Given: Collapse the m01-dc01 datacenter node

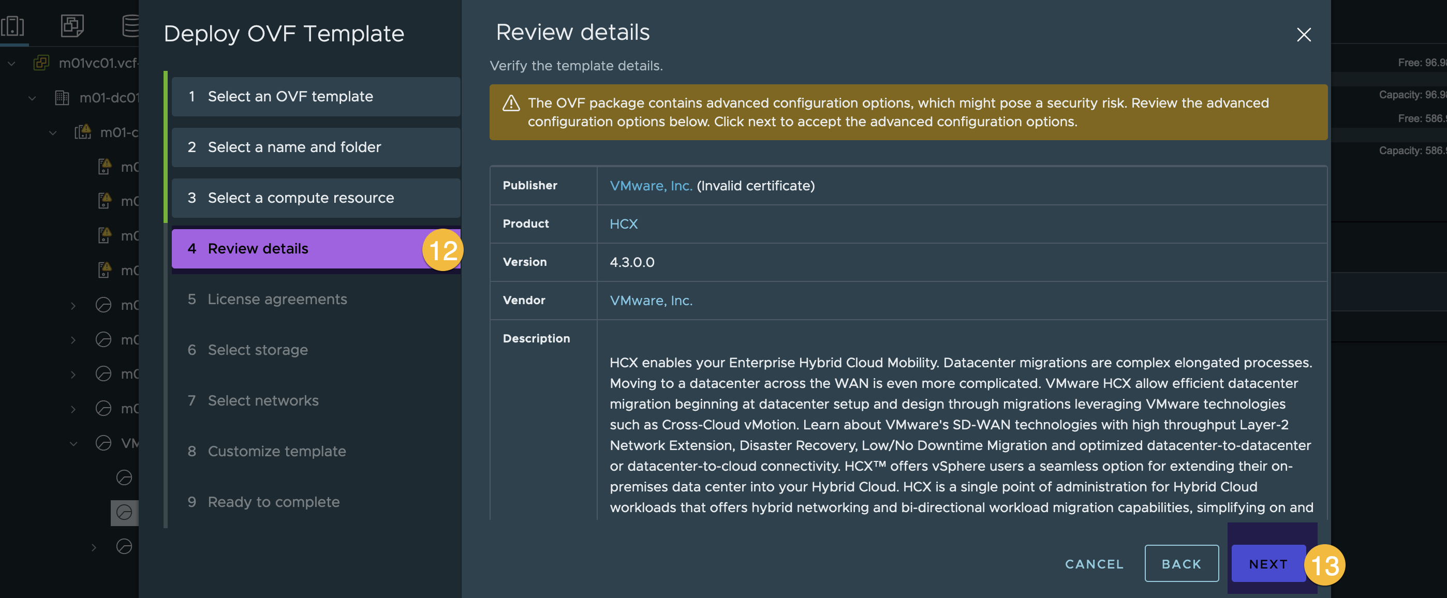Looking at the screenshot, I should [x=32, y=98].
